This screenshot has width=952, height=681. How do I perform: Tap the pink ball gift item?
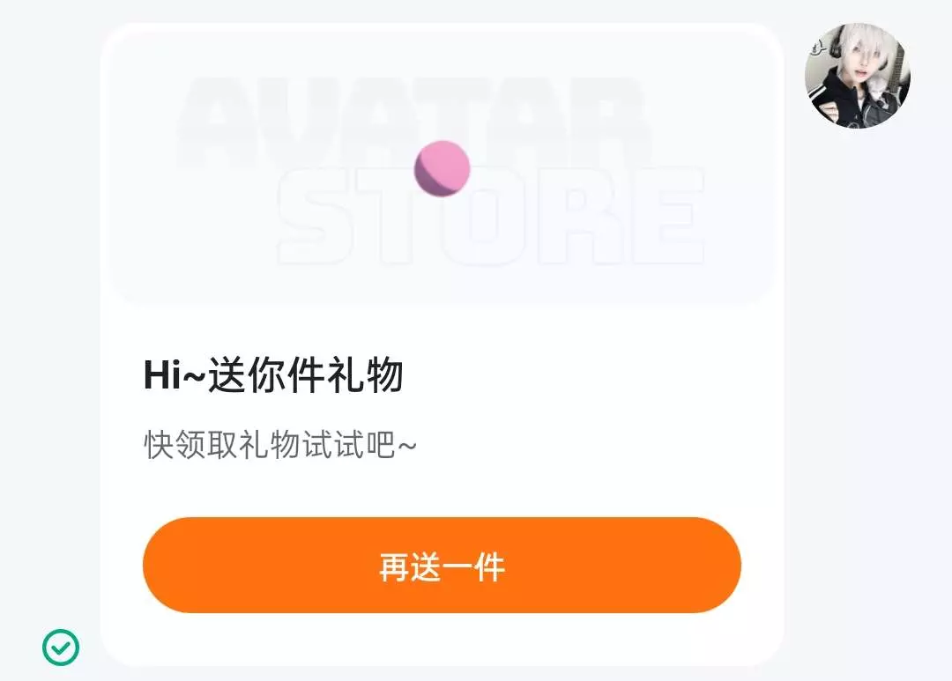[x=442, y=169]
